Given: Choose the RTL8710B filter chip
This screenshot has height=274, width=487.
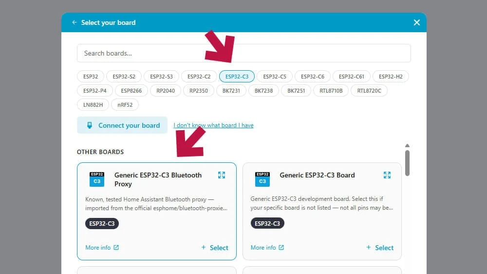Looking at the screenshot, I should pos(331,91).
